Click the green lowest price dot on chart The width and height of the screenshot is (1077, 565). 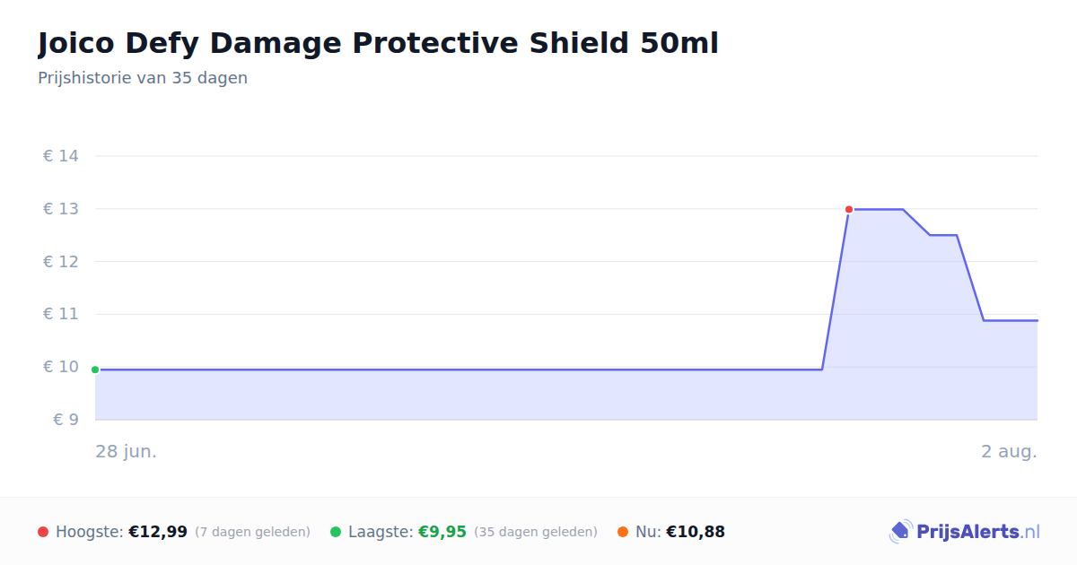pos(95,369)
